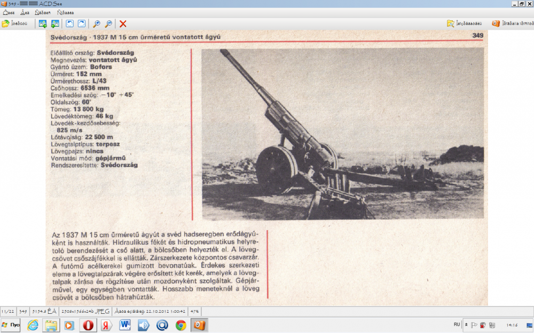
Task: Delete image using red X icon
Action: pyautogui.click(x=123, y=23)
